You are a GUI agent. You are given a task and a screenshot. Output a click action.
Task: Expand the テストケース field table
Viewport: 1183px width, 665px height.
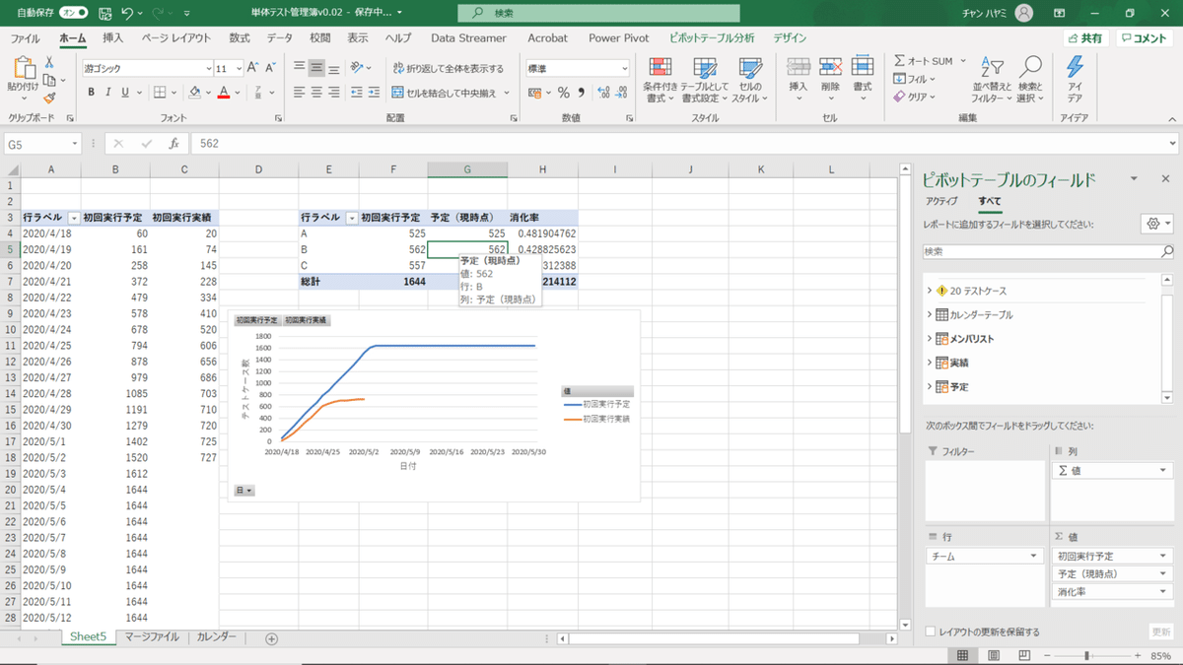point(929,291)
